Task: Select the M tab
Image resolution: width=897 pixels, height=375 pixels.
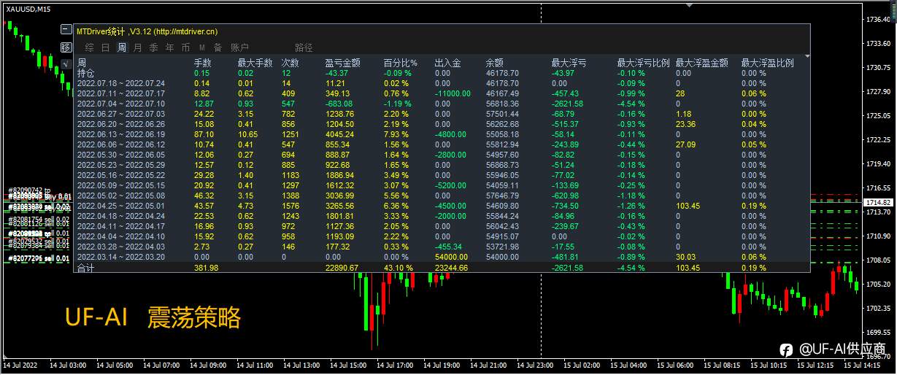Action: (x=201, y=47)
